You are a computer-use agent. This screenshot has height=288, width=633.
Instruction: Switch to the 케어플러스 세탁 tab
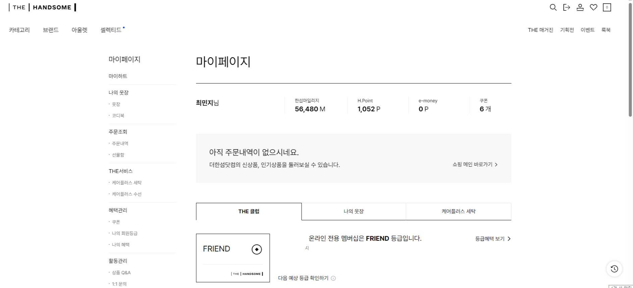click(x=458, y=211)
